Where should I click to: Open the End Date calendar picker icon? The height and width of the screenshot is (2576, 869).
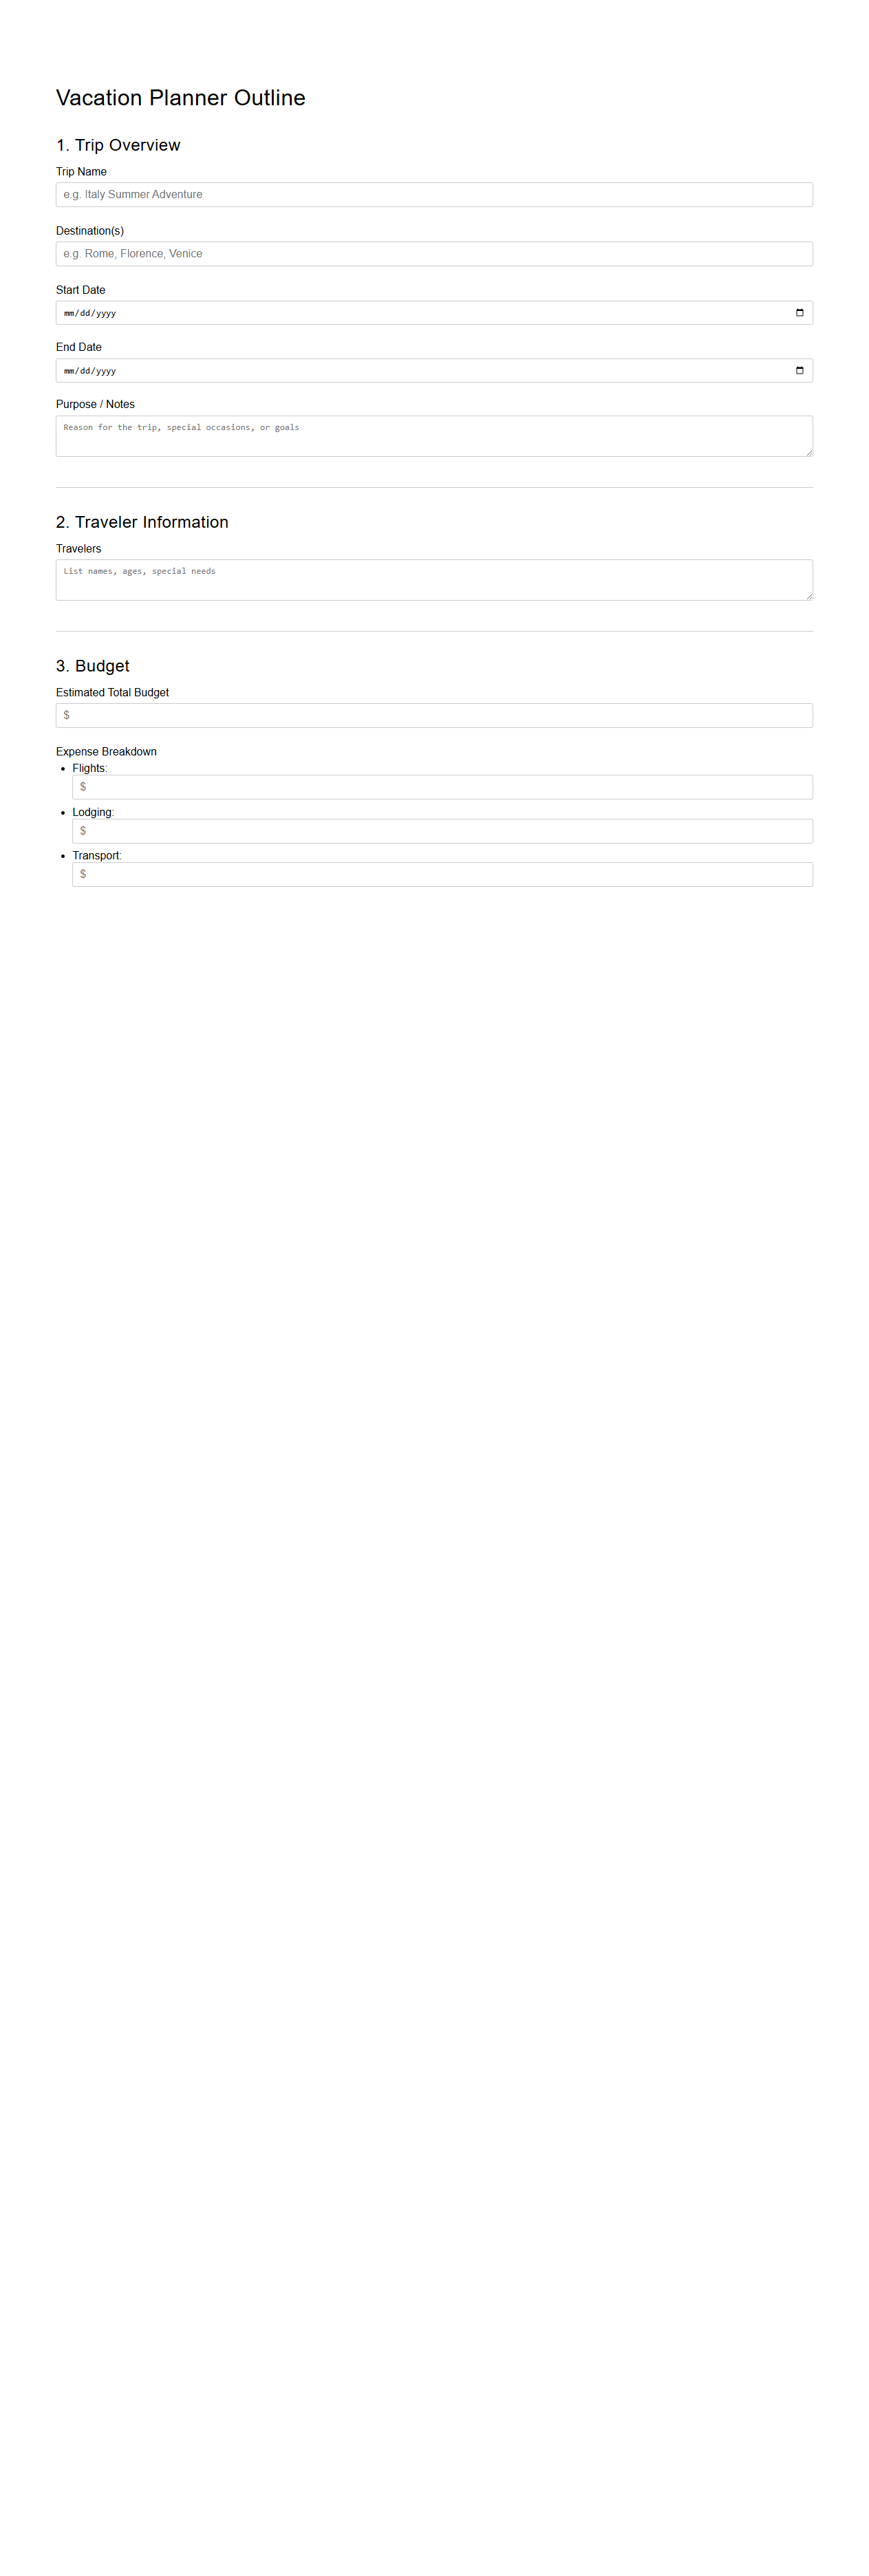[799, 370]
